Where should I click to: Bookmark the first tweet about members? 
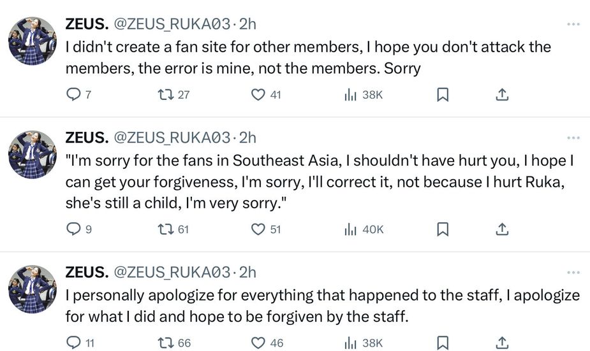(x=442, y=95)
